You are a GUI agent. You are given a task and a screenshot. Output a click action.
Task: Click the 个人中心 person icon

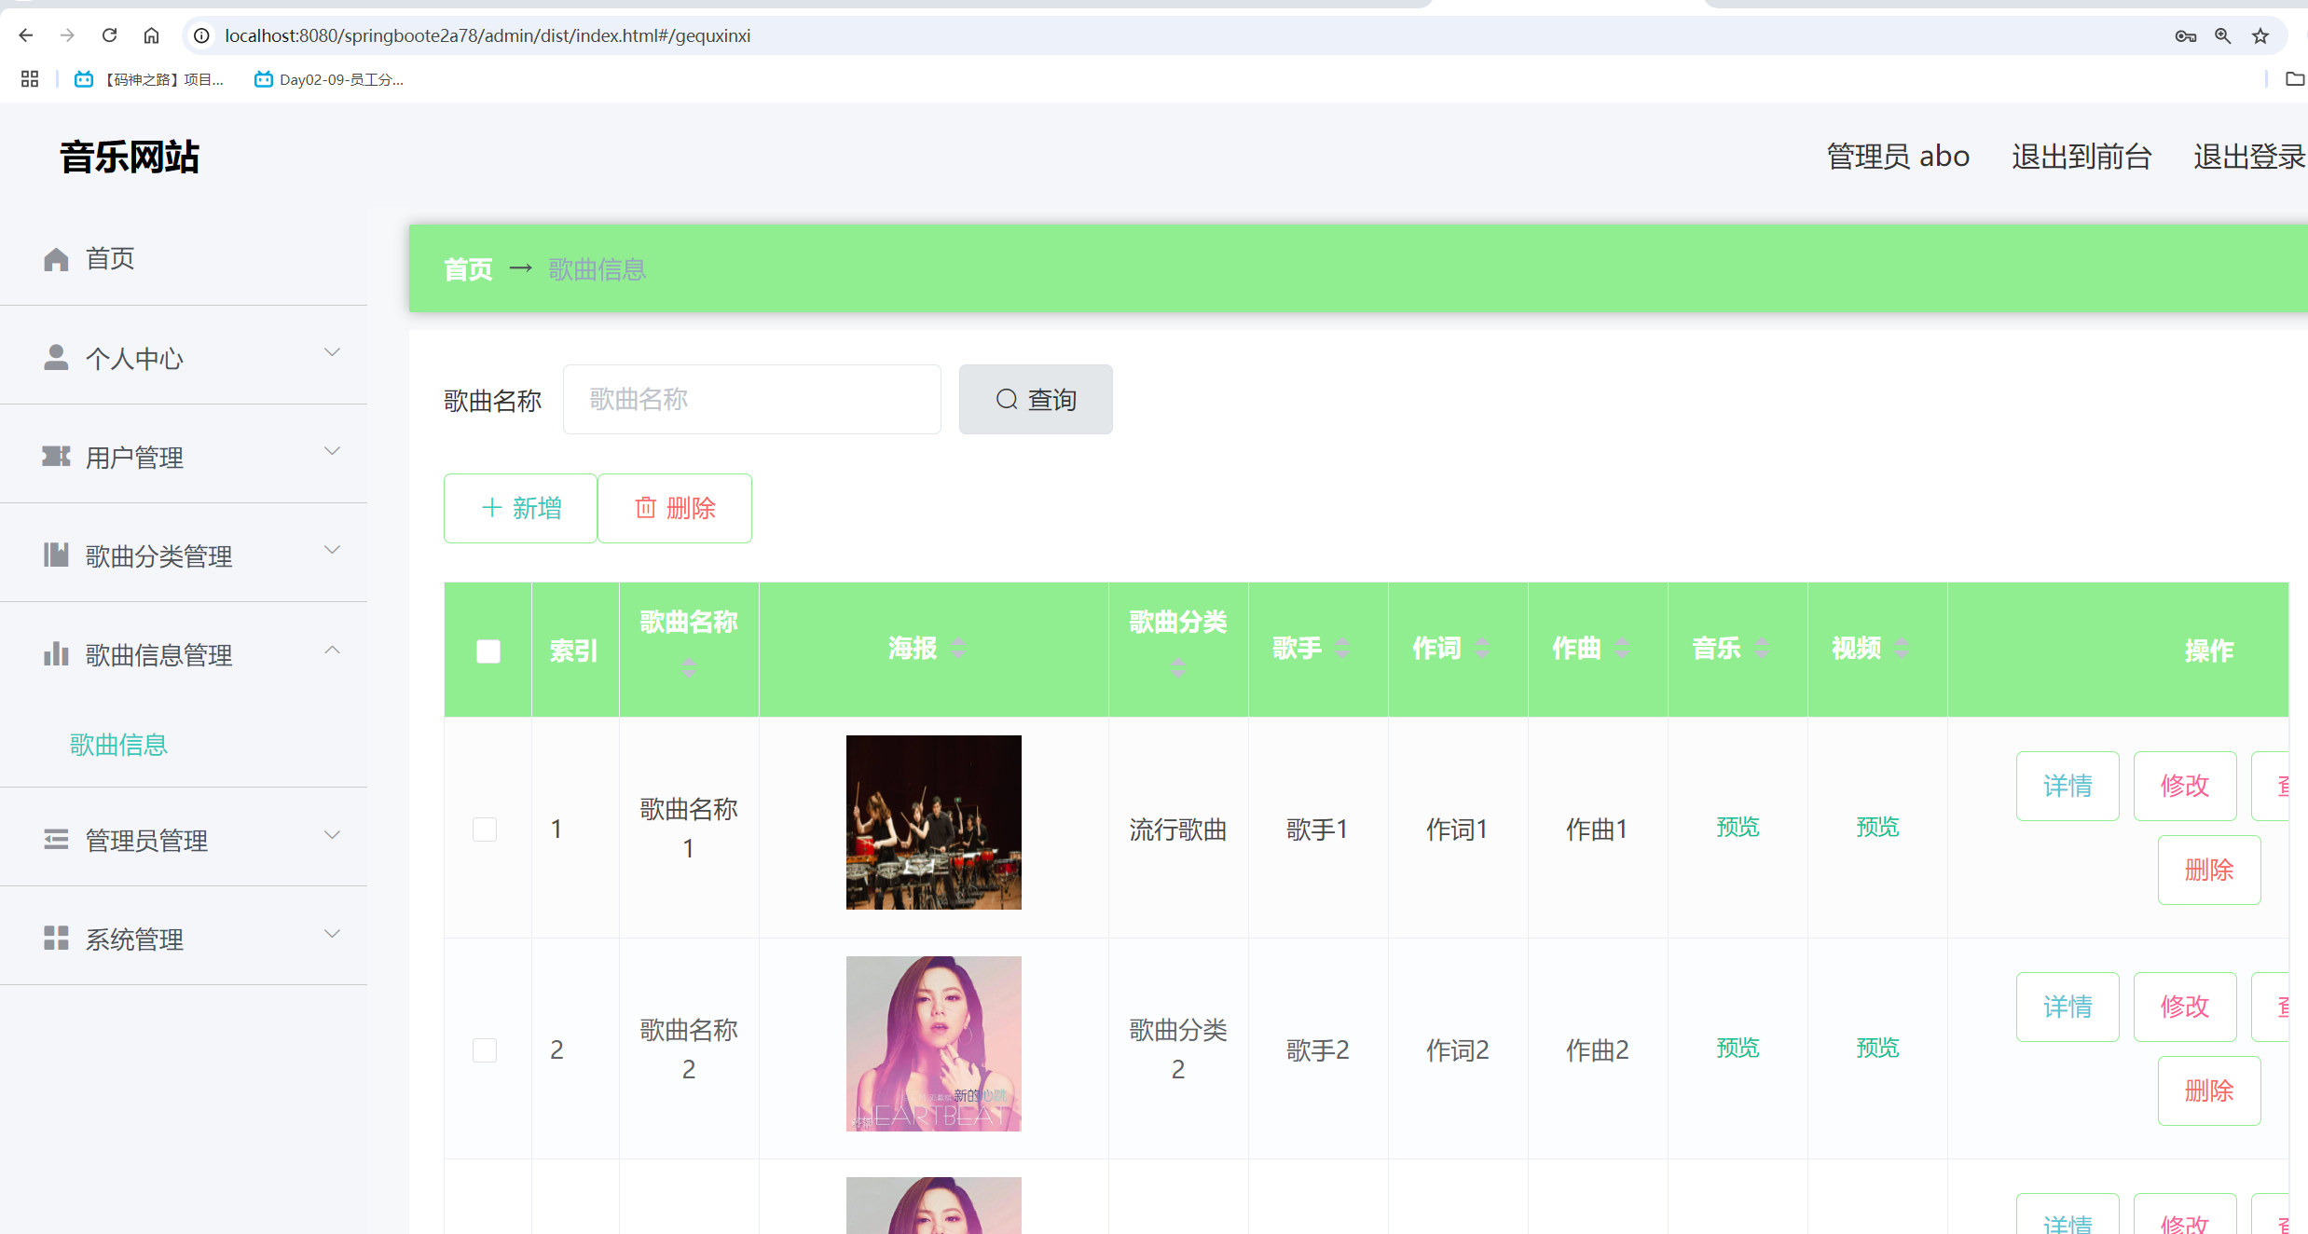tap(55, 357)
